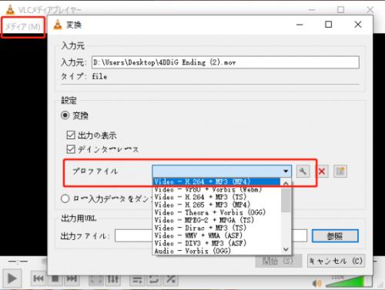This screenshot has width=385, height=290.
Task: Choose Video - H.264 + MP3 (TS) profile
Action: click(217, 197)
